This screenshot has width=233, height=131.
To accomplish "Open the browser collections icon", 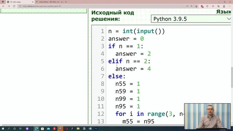I will tap(218, 6).
